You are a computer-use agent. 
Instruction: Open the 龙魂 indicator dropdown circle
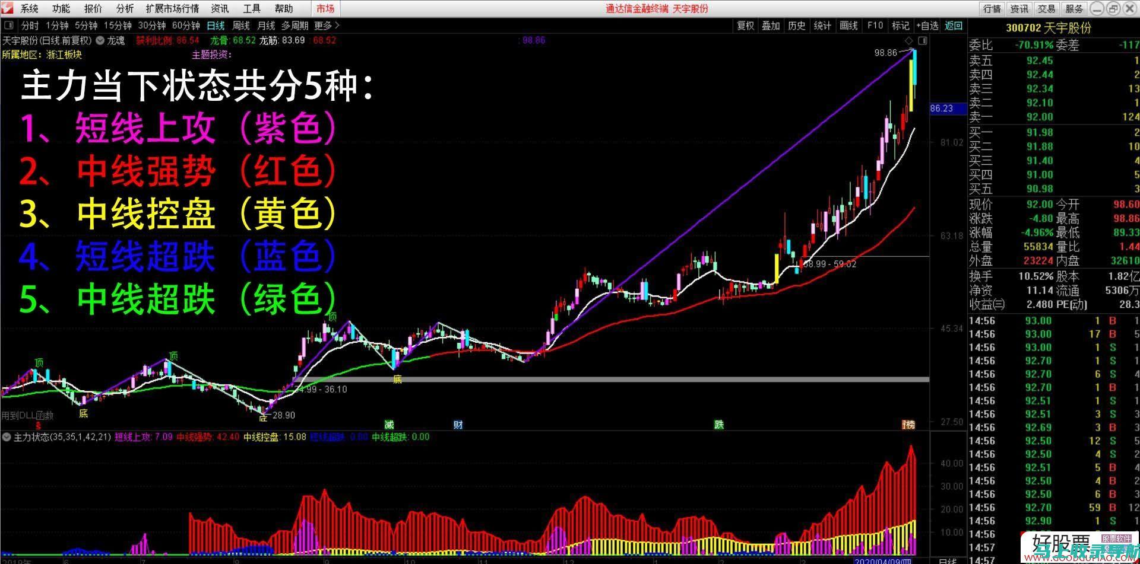(x=100, y=40)
